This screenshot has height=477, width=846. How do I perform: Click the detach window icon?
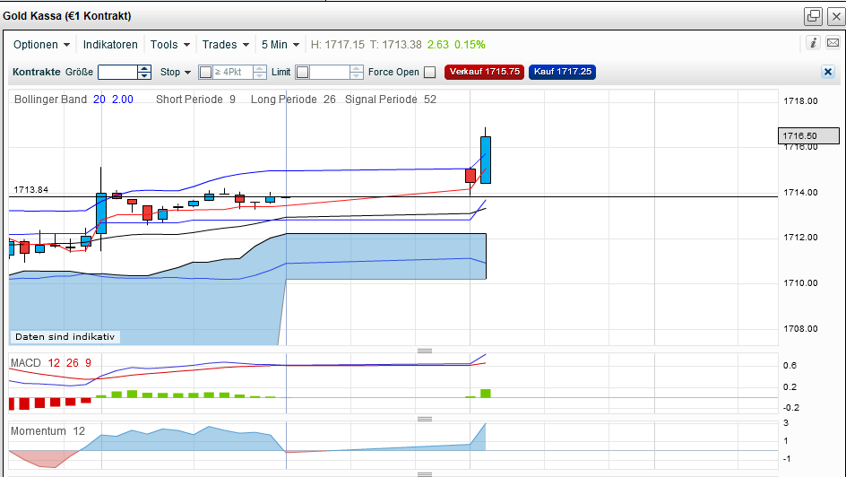pyautogui.click(x=814, y=15)
